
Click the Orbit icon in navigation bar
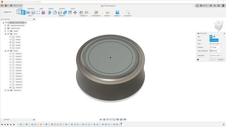[x=100, y=120]
